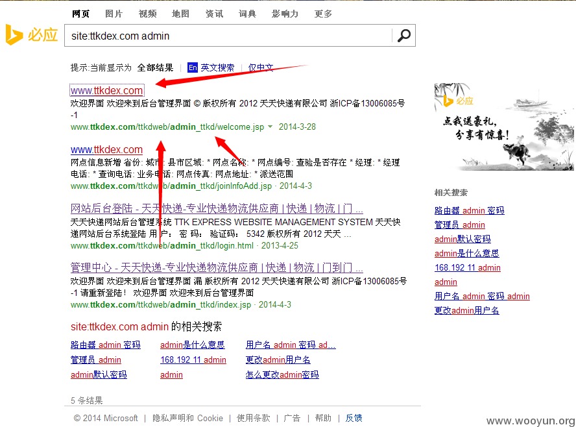This screenshot has height=427, width=576.
Task: Click bottom related search admin默认密码
Action: 99,375
